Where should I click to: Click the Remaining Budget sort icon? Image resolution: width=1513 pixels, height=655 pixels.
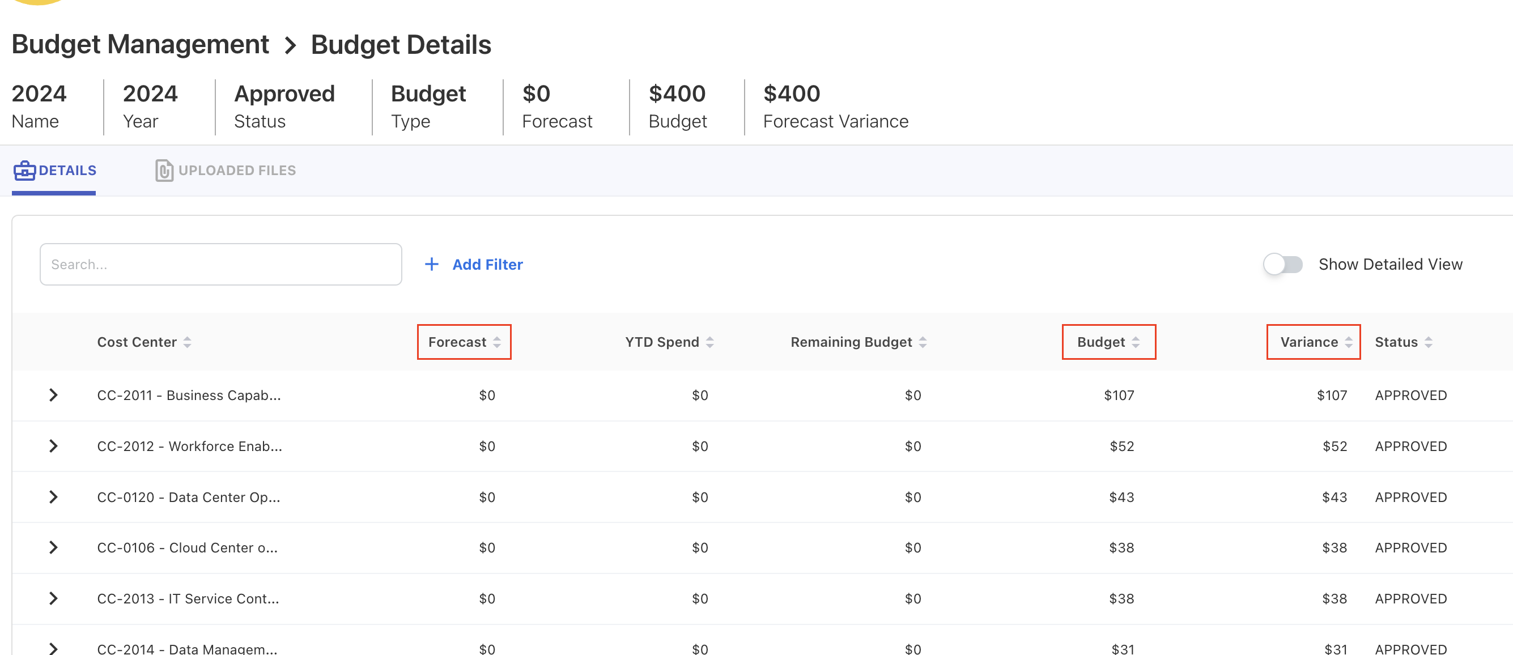click(x=923, y=342)
